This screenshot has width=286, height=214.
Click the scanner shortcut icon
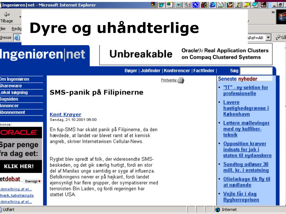click(x=221, y=5)
